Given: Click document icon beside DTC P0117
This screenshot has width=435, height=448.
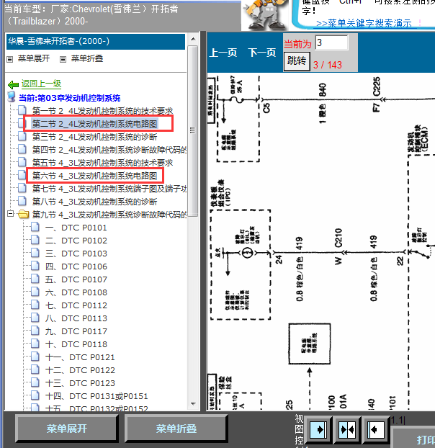Looking at the screenshot, I should [35, 331].
